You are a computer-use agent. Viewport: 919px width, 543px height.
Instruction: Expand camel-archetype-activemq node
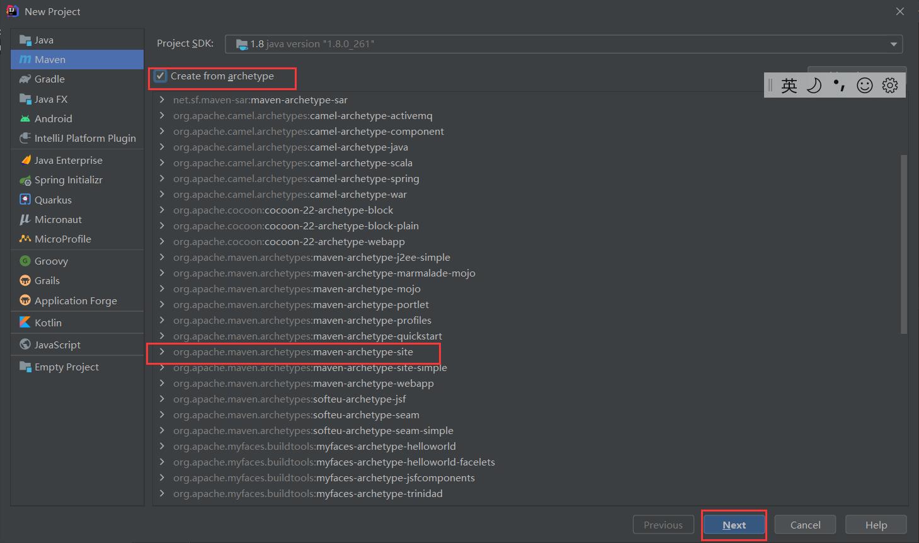tap(162, 115)
